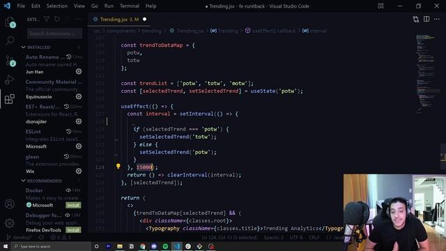The height and width of the screenshot is (251, 446).
Task: Click the Windows taskbar search box
Action: (51, 246)
